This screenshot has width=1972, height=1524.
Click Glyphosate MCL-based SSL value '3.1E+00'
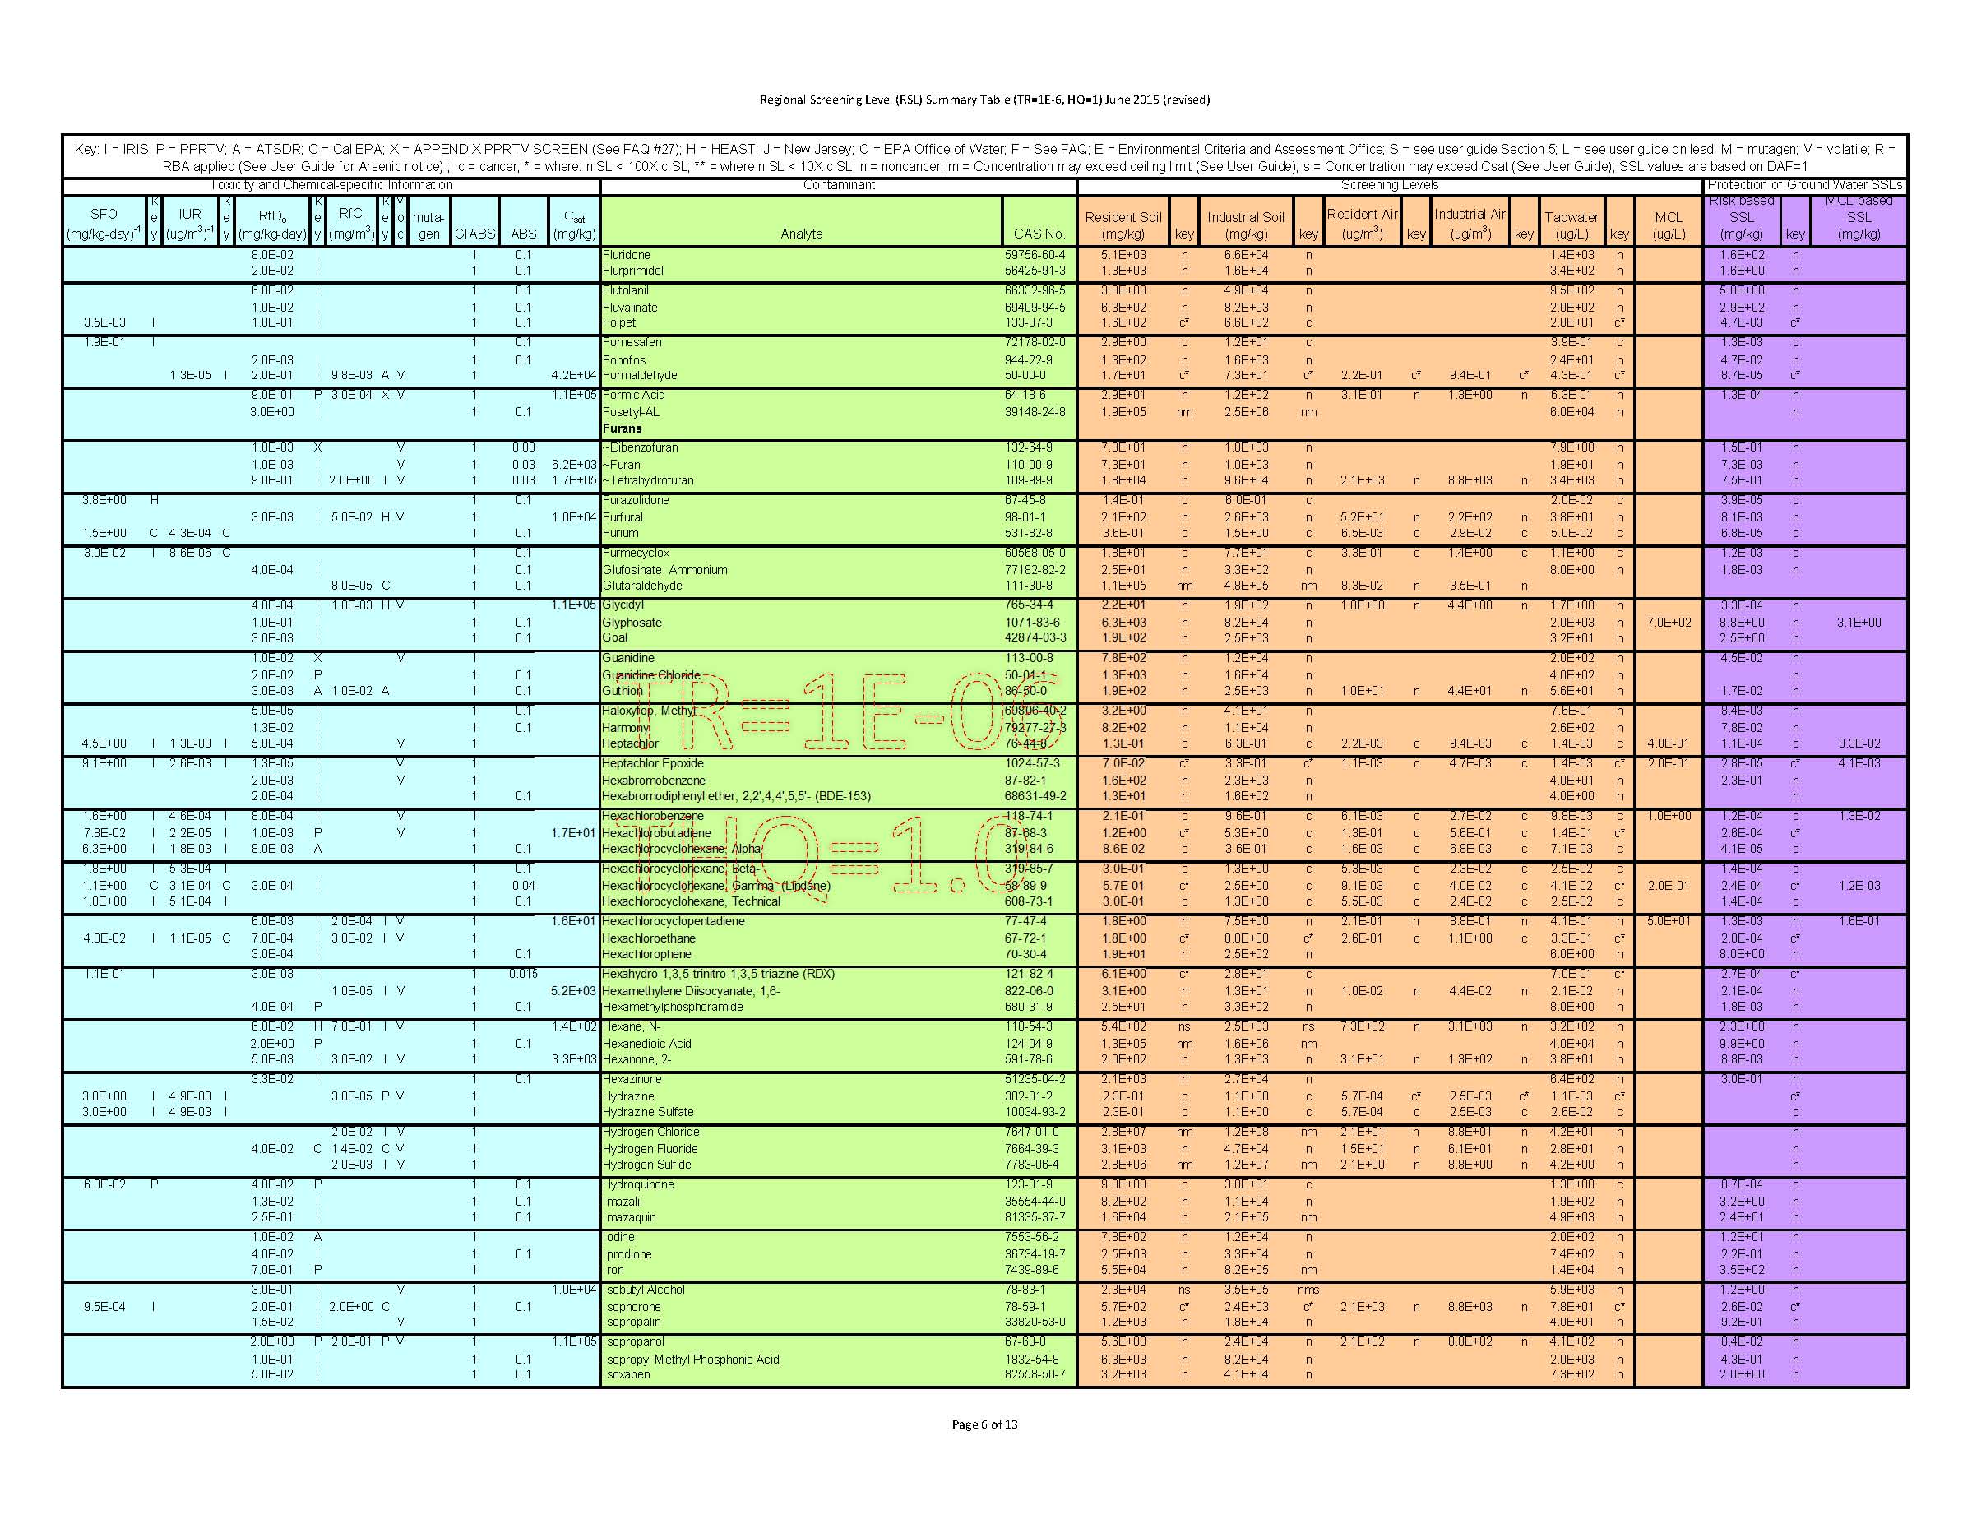tap(1859, 623)
